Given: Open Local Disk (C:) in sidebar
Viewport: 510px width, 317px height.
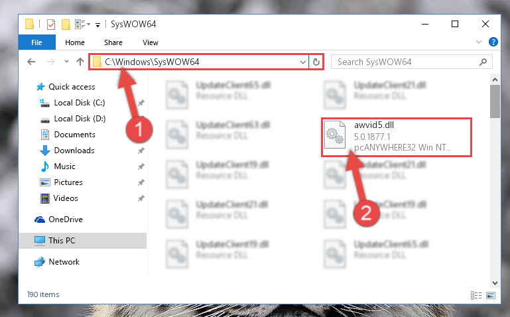Looking at the screenshot, I should (79, 103).
